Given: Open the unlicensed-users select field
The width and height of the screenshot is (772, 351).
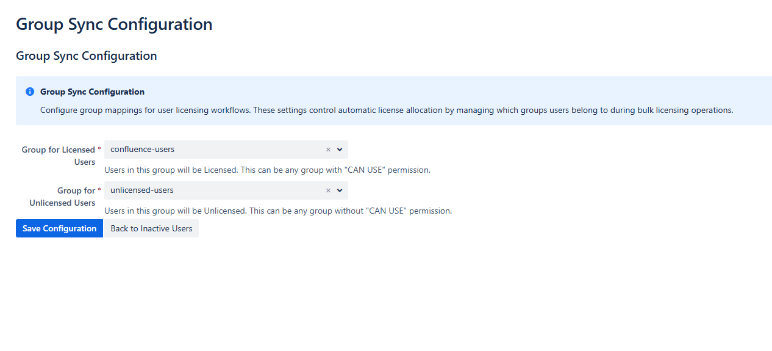Looking at the screenshot, I should coord(213,190).
